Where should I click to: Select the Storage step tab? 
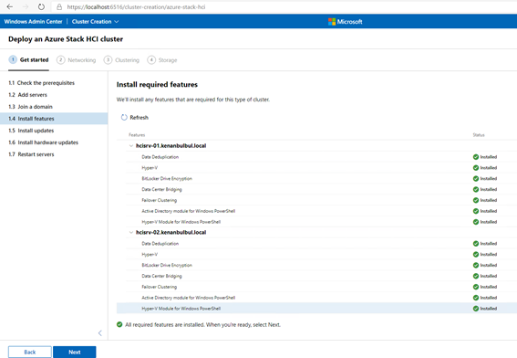[x=162, y=60]
